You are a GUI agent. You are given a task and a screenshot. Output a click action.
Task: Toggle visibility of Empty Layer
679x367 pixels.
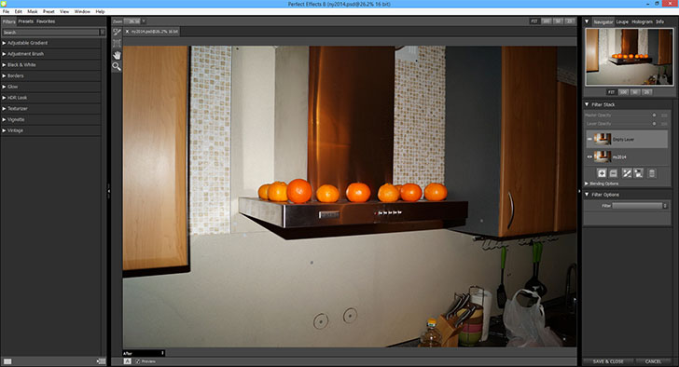[589, 139]
